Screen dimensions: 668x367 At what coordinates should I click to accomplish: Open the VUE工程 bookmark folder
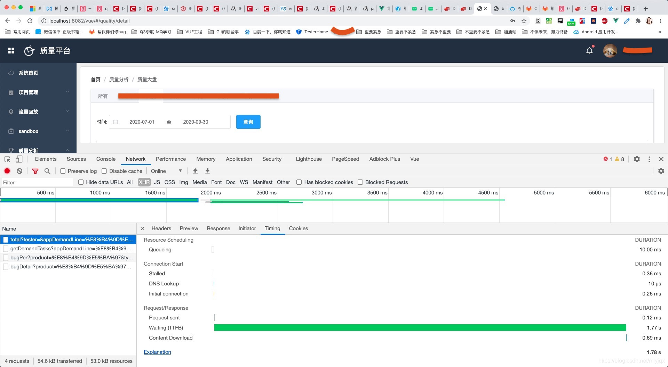point(190,32)
